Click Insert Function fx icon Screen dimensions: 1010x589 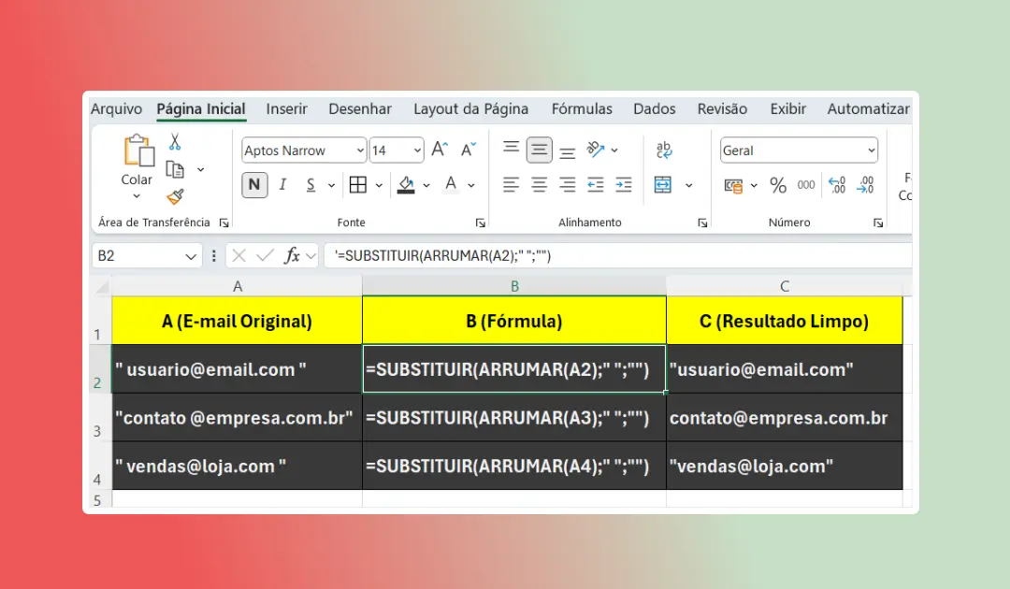click(x=292, y=255)
